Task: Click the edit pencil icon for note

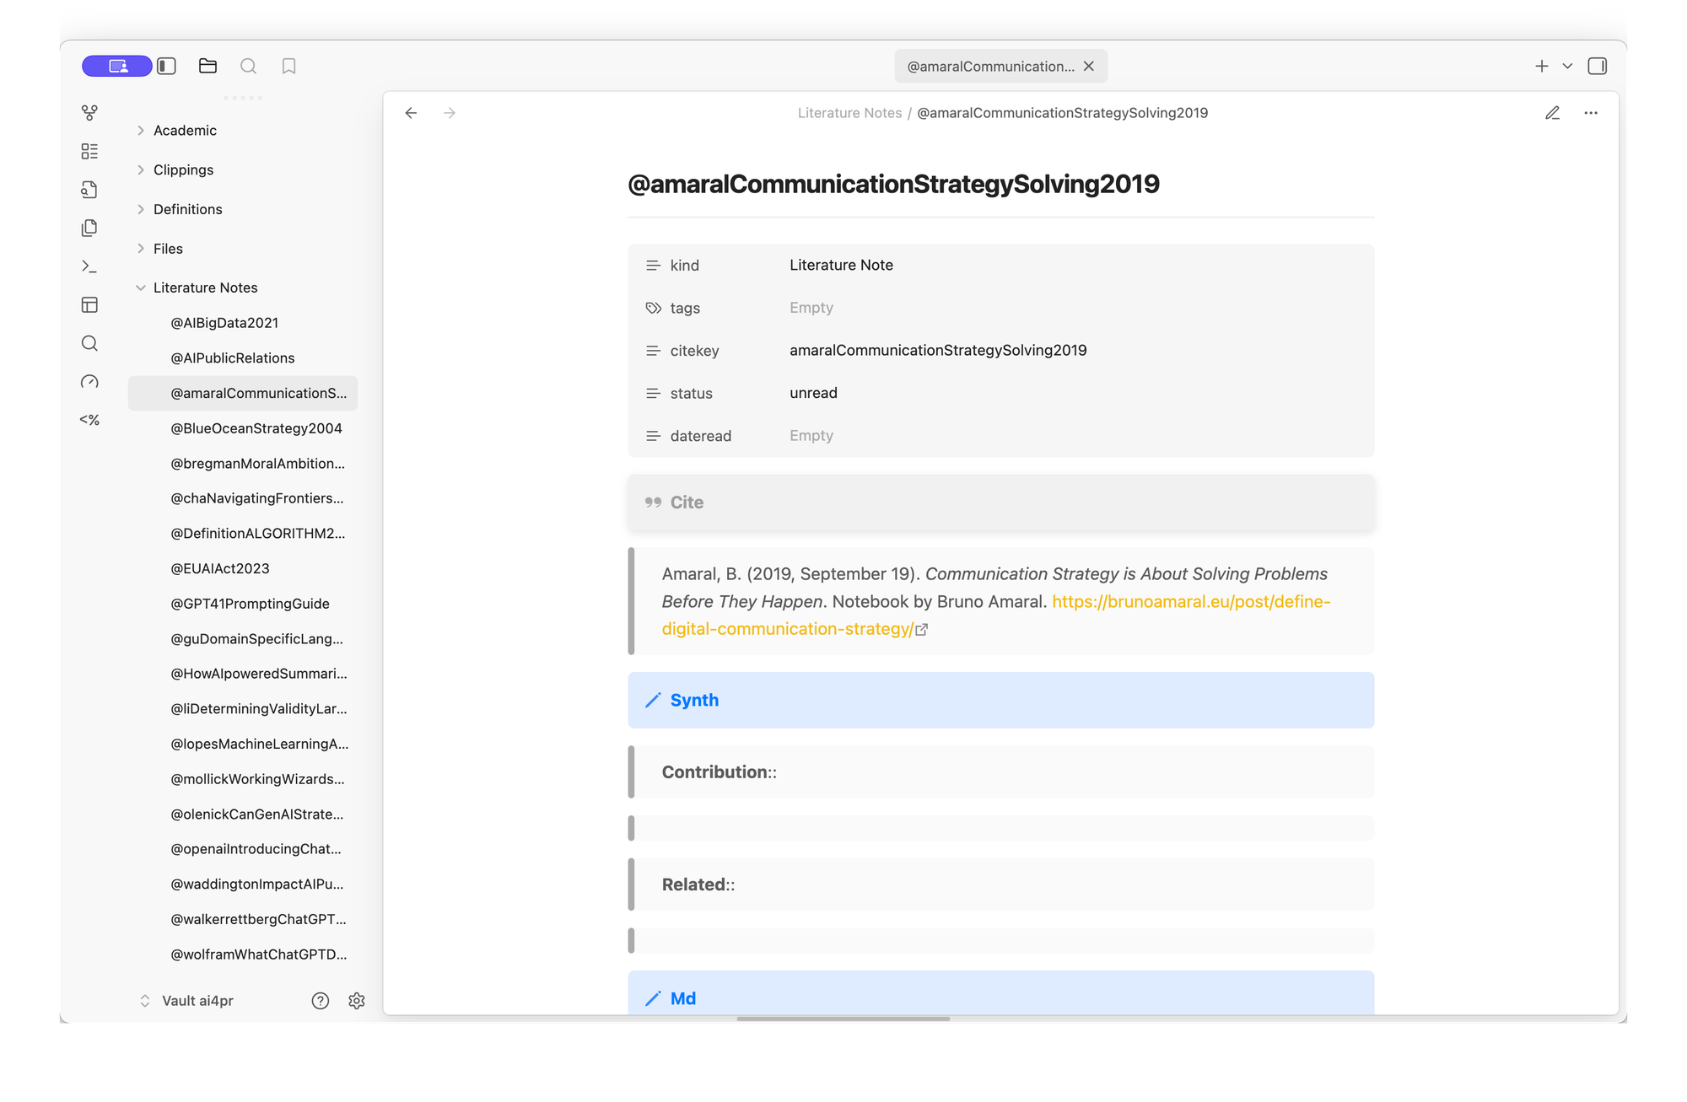Action: coord(1552,113)
